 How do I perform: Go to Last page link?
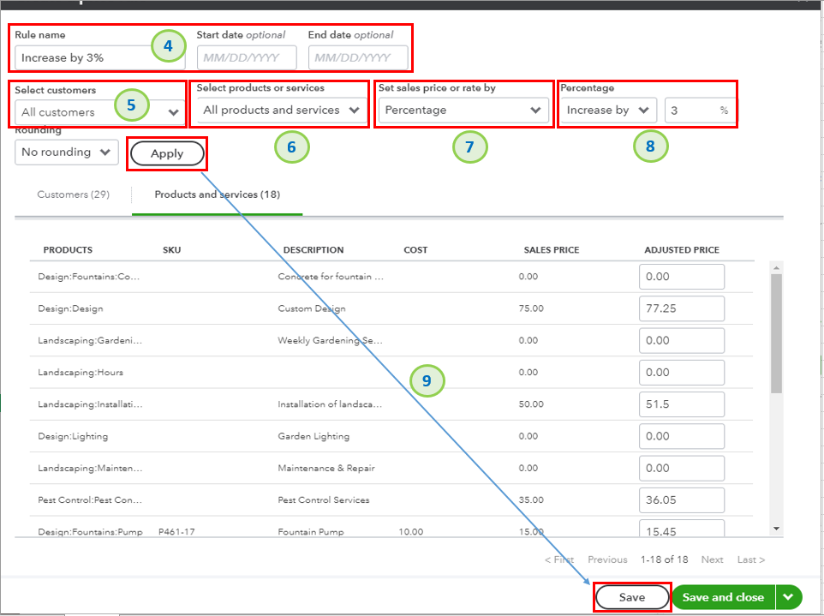751,559
